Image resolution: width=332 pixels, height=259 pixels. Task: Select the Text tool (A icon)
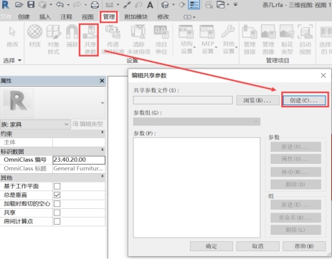tap(150, 5)
